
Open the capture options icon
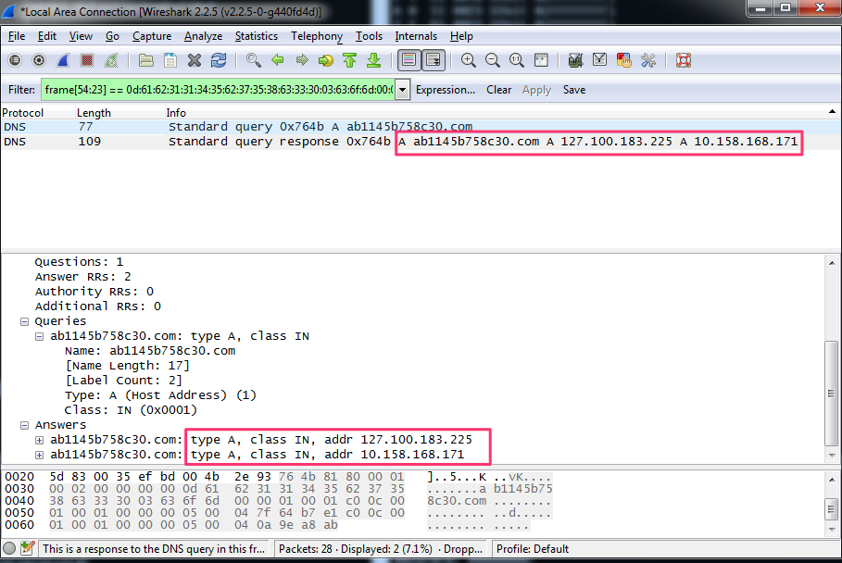point(39,60)
